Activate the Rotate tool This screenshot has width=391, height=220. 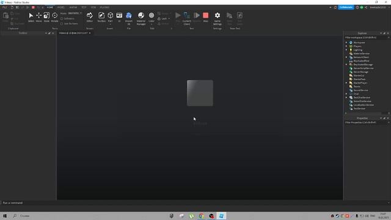point(54,16)
